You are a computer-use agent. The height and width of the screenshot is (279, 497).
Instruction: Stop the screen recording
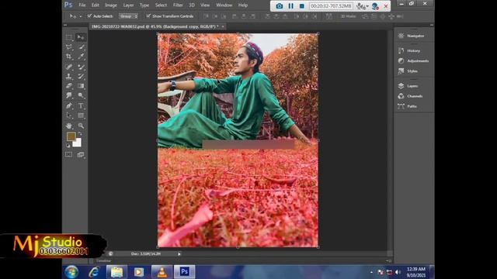click(x=302, y=6)
